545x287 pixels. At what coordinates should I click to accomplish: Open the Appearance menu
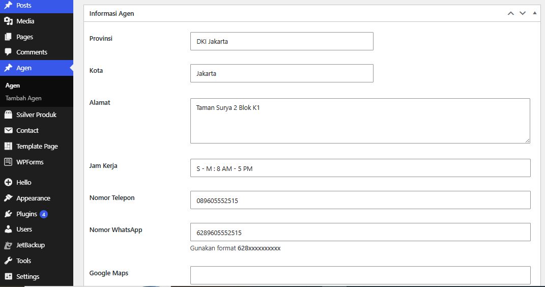click(x=37, y=198)
